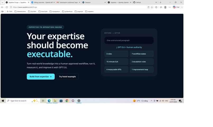Click the Try hotel example button
Viewport: 213px width, 127px height.
(67, 77)
